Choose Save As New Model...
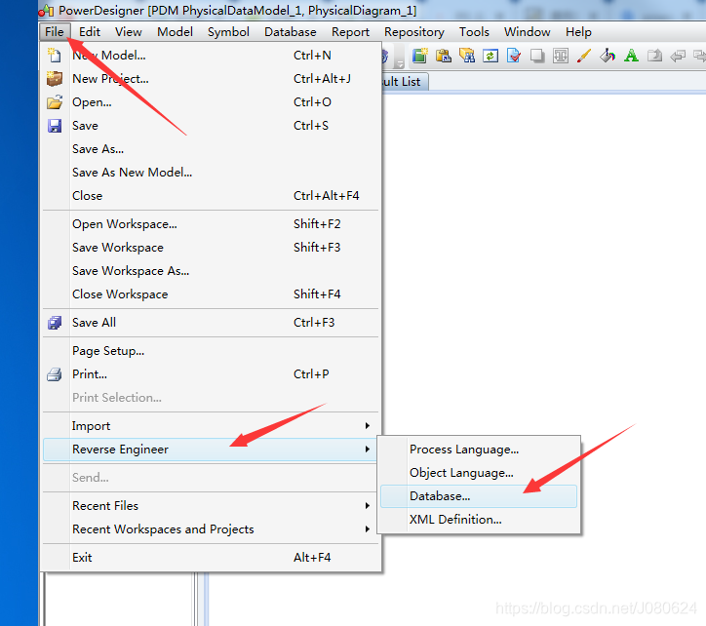The image size is (706, 626). [x=211, y=173]
